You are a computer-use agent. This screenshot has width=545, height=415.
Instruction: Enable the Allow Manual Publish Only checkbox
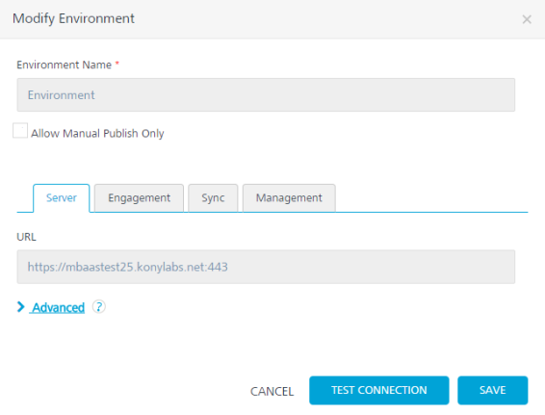coord(20,131)
